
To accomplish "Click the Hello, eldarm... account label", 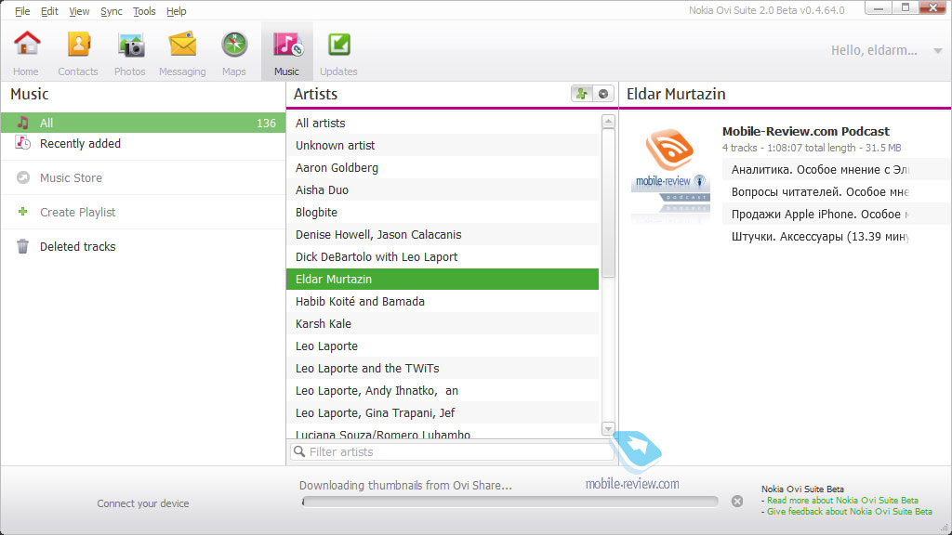I will (x=874, y=50).
